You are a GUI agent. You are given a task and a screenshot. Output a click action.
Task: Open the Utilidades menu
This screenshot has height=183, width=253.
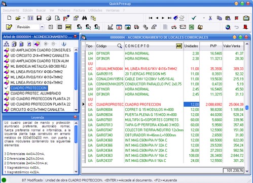[95, 10]
